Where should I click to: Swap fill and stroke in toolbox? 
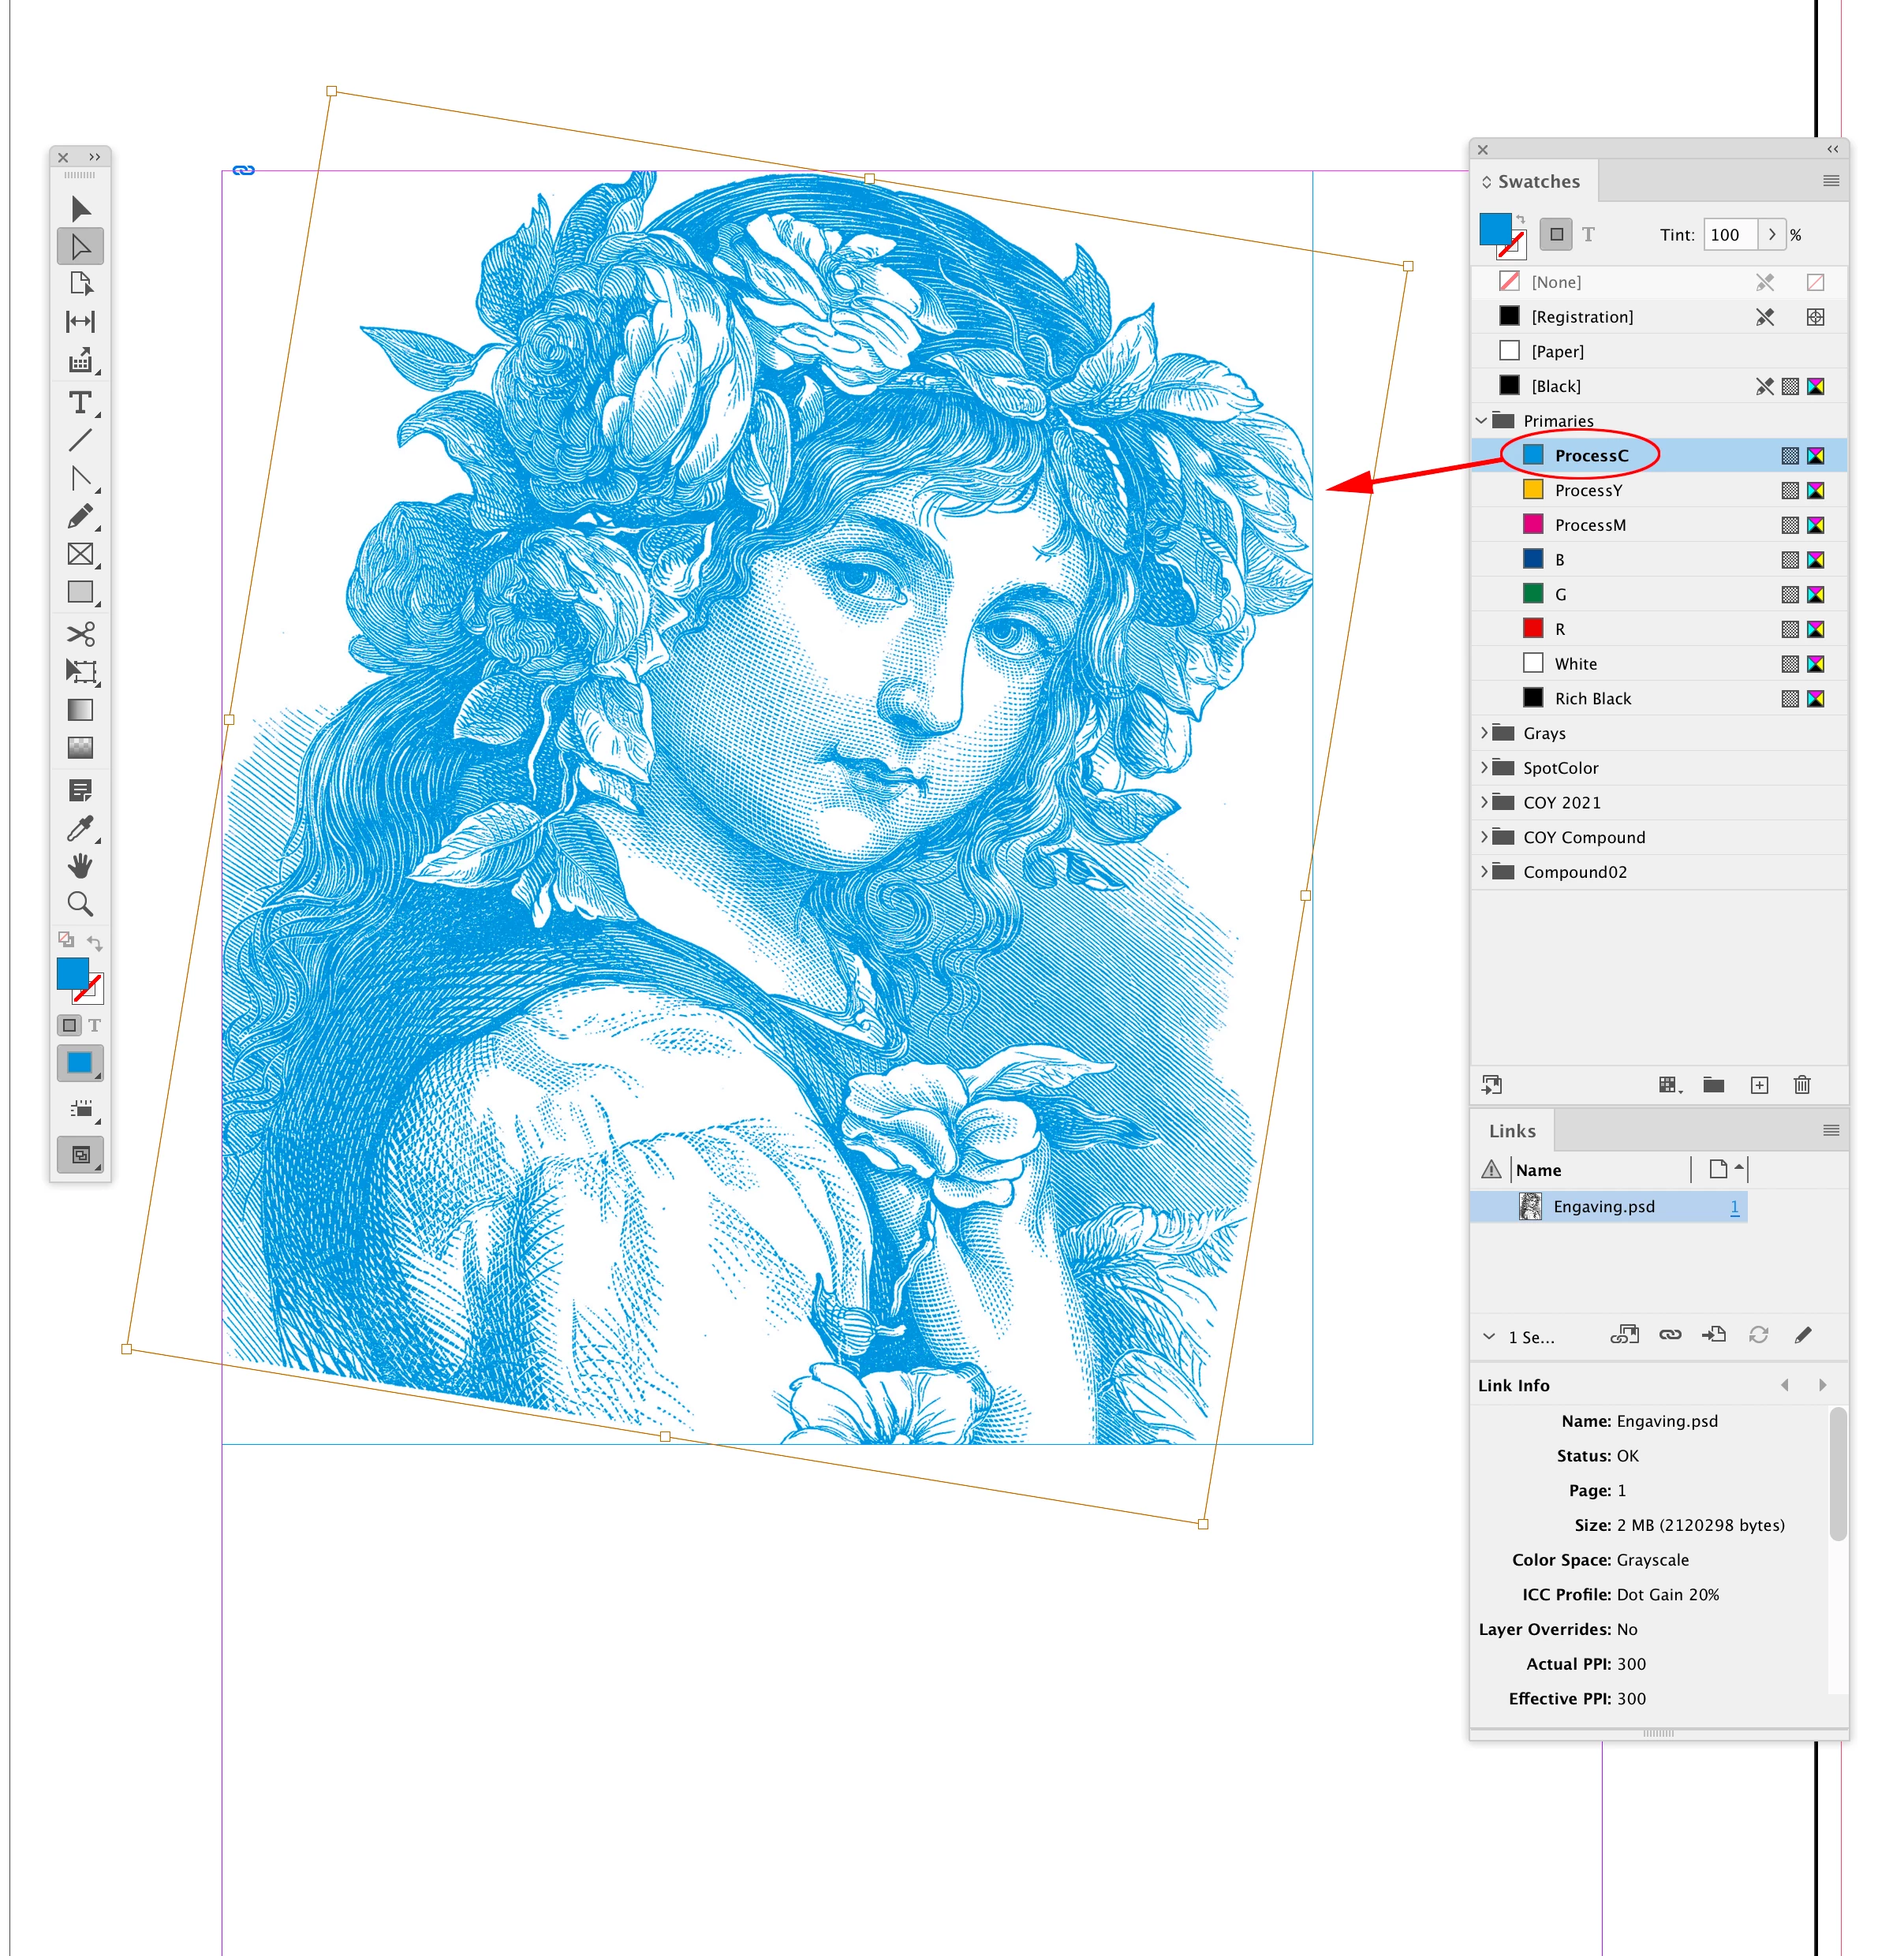95,942
